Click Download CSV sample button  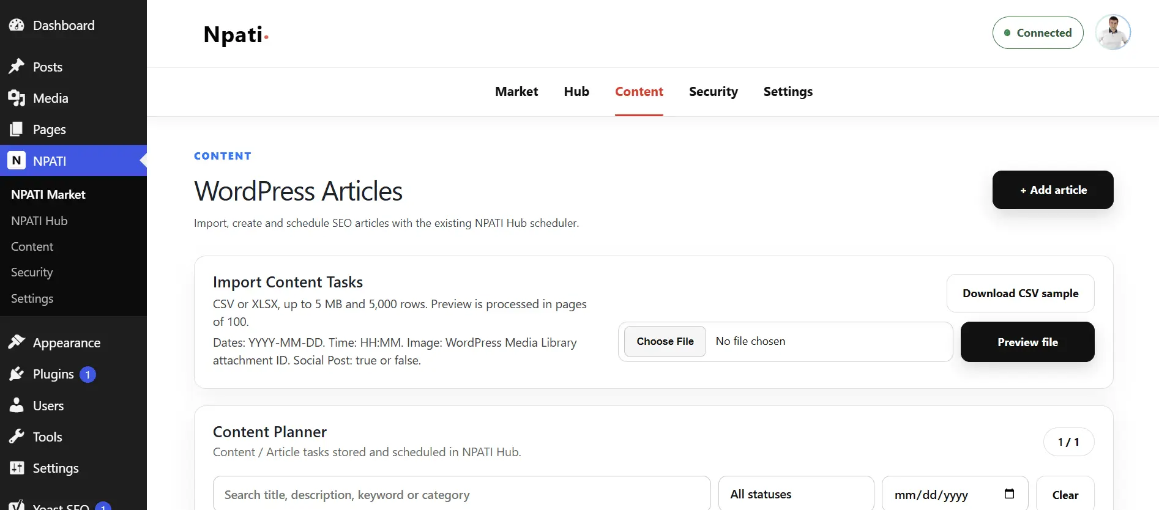(x=1021, y=294)
